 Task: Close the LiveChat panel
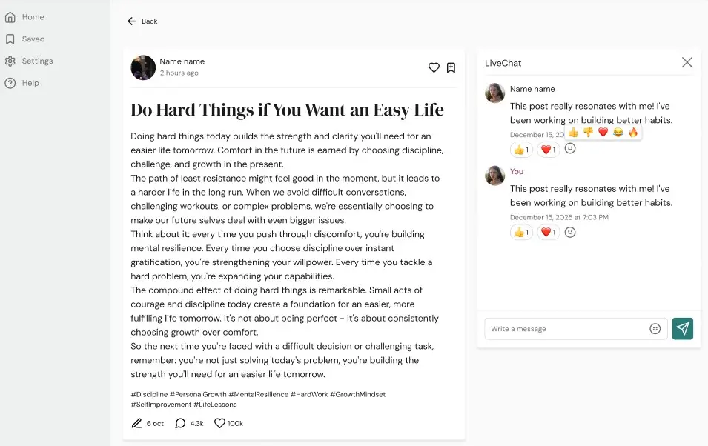pos(687,62)
